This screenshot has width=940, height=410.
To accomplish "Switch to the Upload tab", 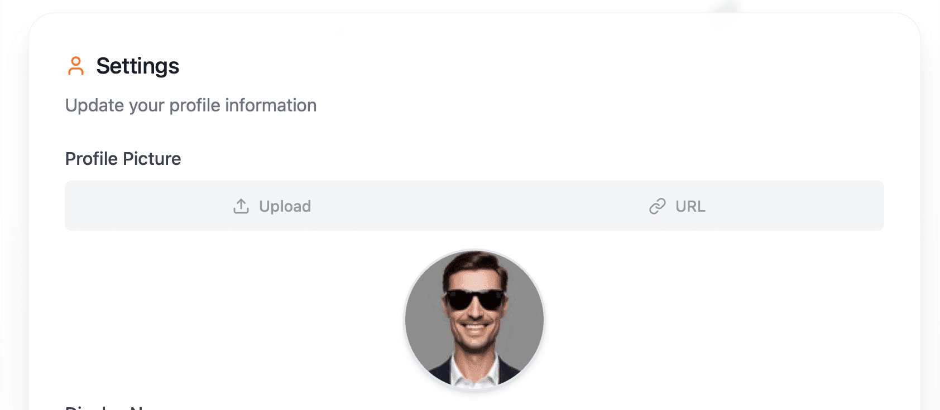I will (271, 206).
